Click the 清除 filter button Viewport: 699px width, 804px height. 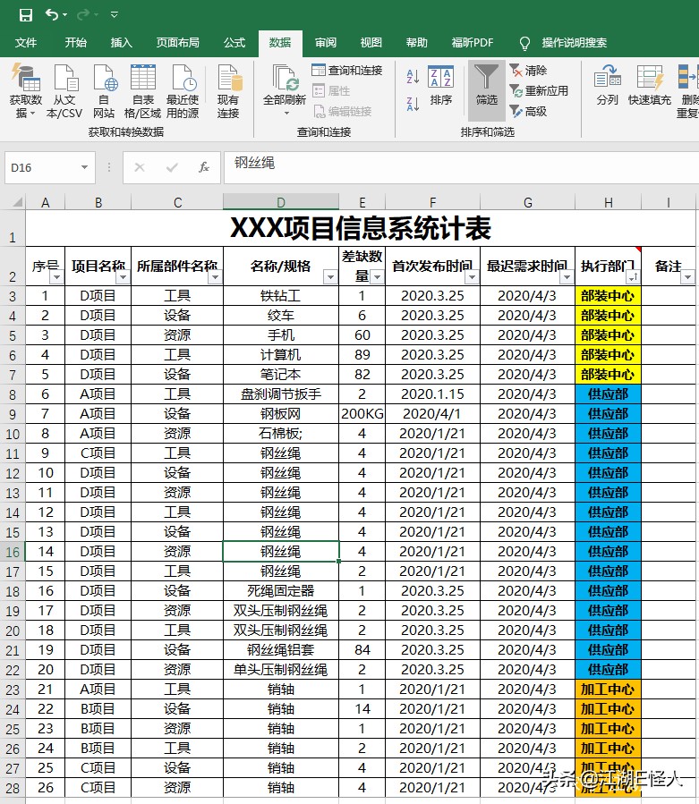pyautogui.click(x=528, y=71)
